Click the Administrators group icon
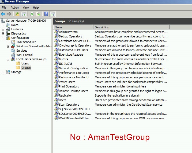Viewport: 192px width, 153px height. click(56, 32)
